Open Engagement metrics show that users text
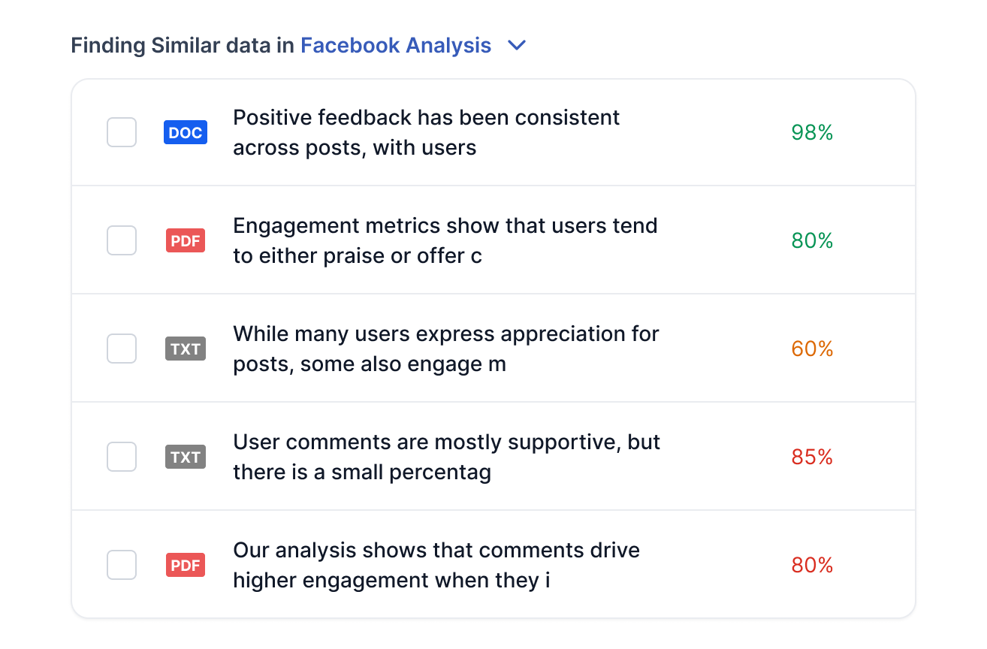The width and height of the screenshot is (987, 649). click(445, 241)
